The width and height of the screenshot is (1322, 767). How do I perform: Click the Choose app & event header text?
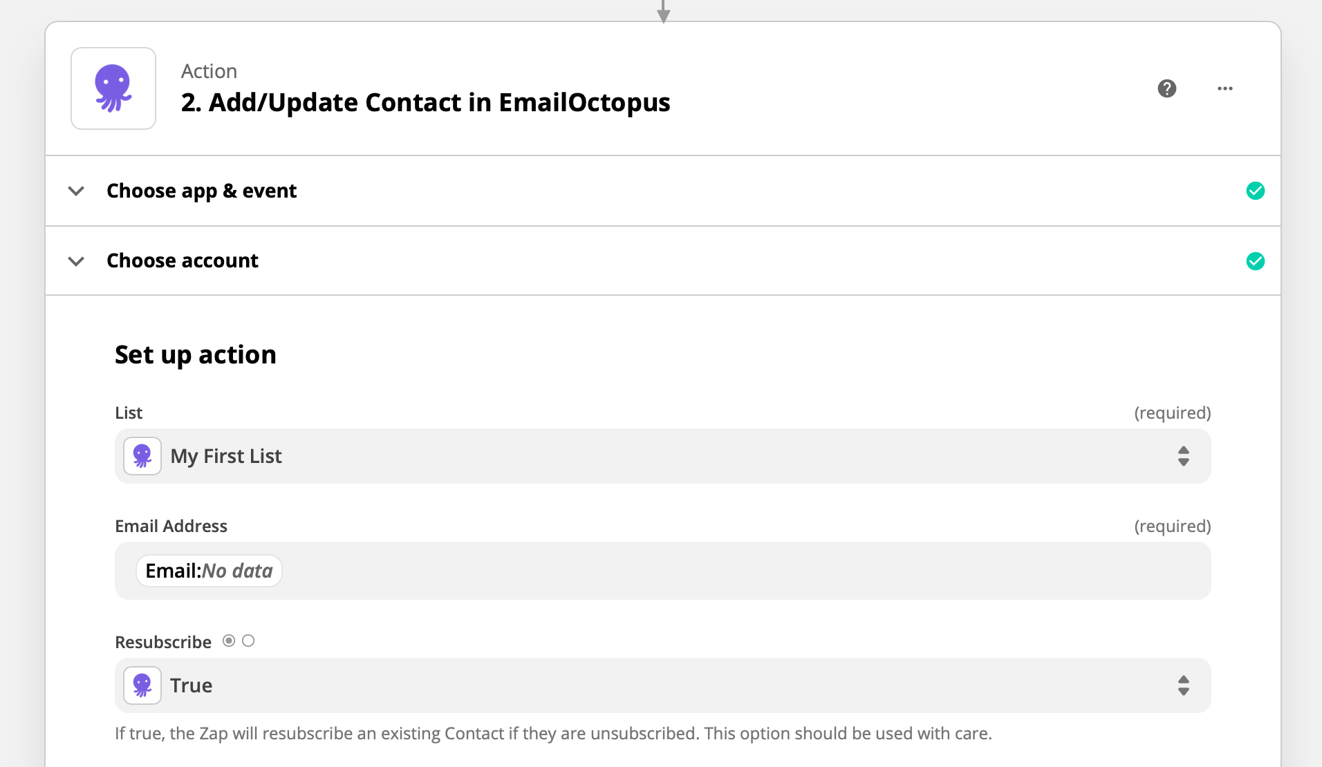pyautogui.click(x=201, y=191)
